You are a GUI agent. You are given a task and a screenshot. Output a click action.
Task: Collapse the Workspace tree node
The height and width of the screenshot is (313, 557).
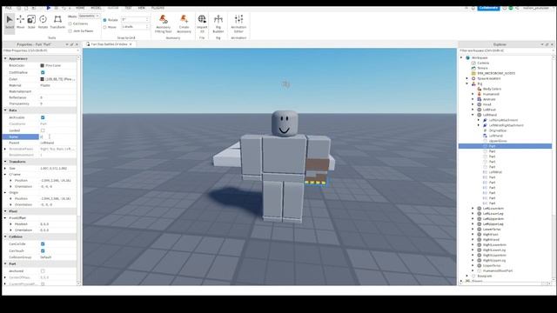point(461,57)
